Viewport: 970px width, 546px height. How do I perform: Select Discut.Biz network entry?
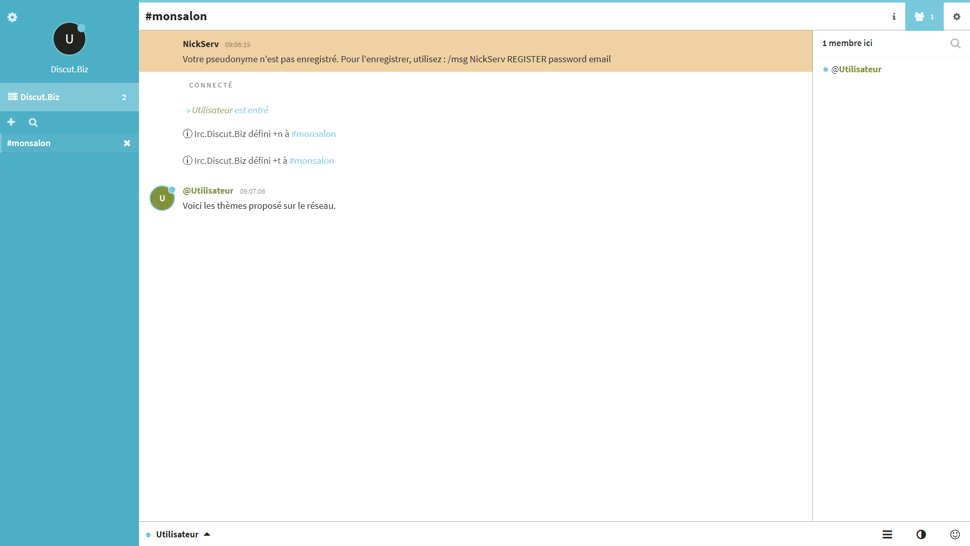pyautogui.click(x=40, y=97)
